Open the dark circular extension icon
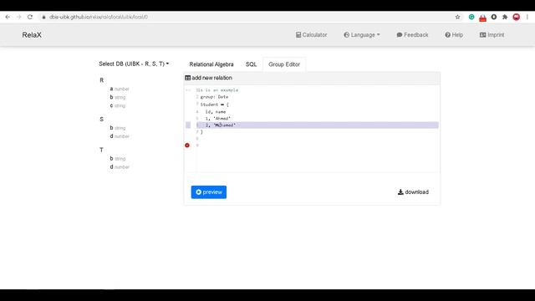The height and width of the screenshot is (301, 535). (x=494, y=17)
